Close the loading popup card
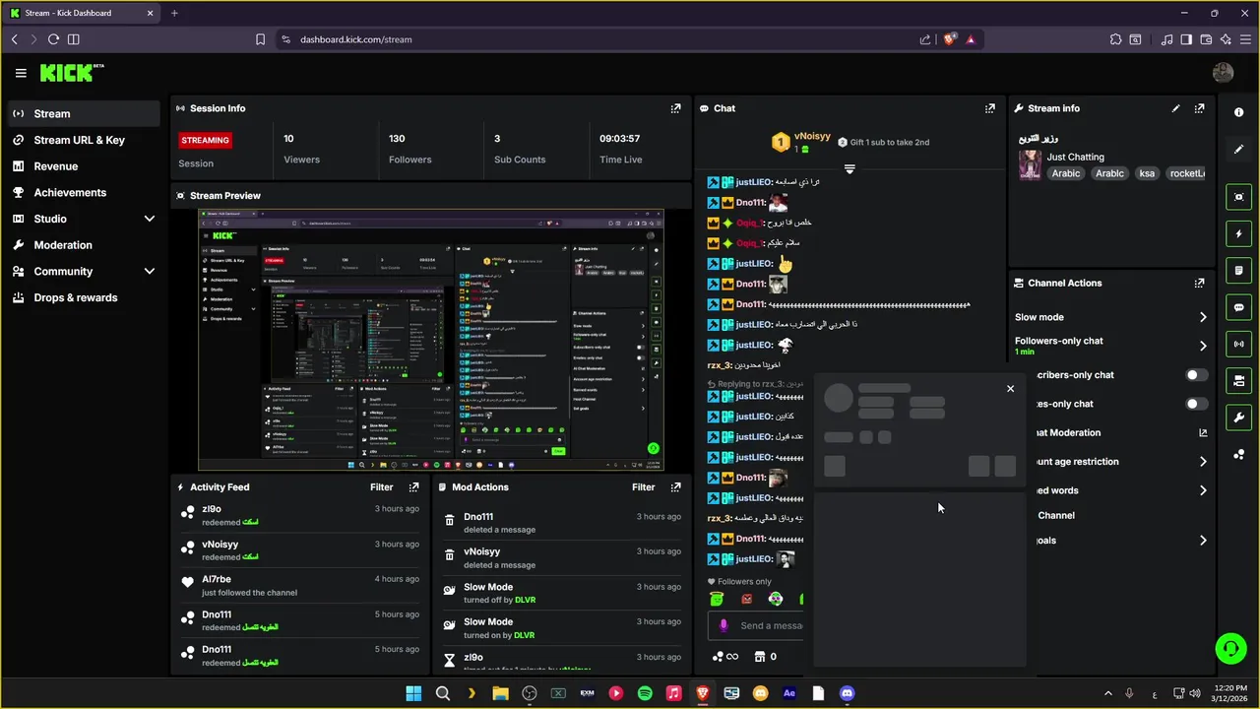The width and height of the screenshot is (1260, 709). click(1010, 389)
